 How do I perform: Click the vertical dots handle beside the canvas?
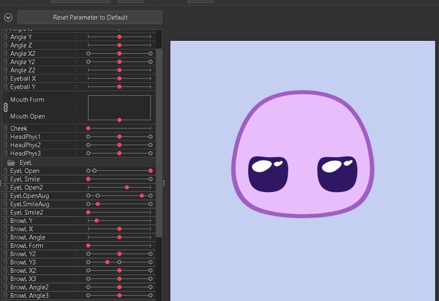coord(163,183)
